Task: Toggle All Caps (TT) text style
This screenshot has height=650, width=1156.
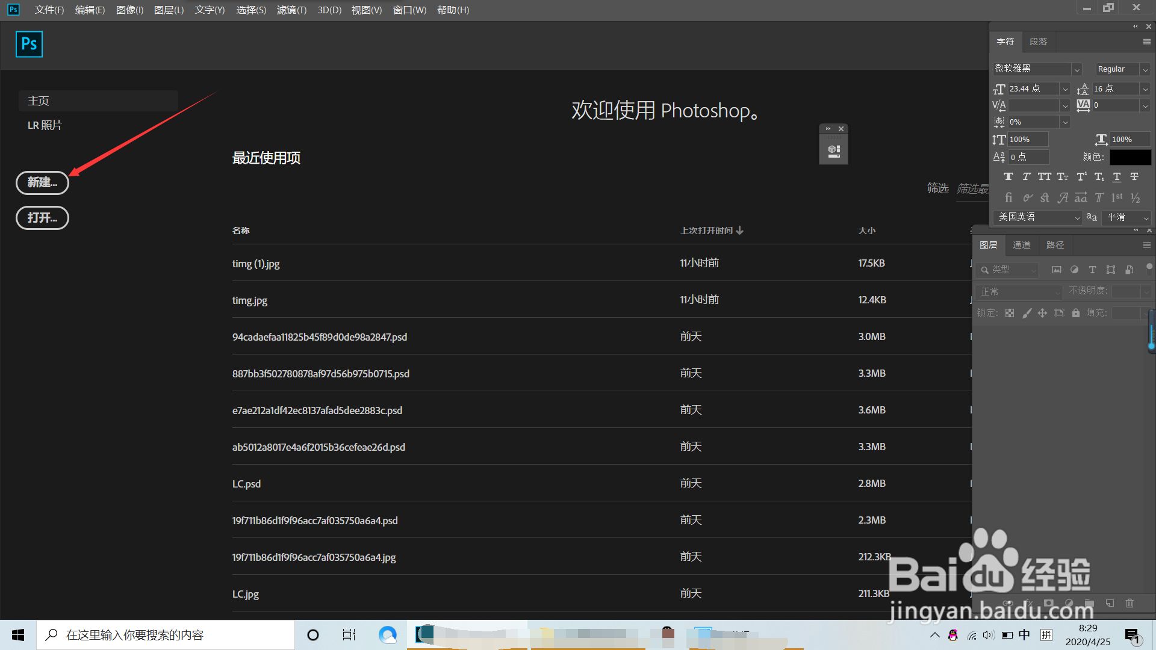Action: pyautogui.click(x=1045, y=177)
